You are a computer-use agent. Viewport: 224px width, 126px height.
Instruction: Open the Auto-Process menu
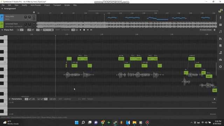[36, 5]
